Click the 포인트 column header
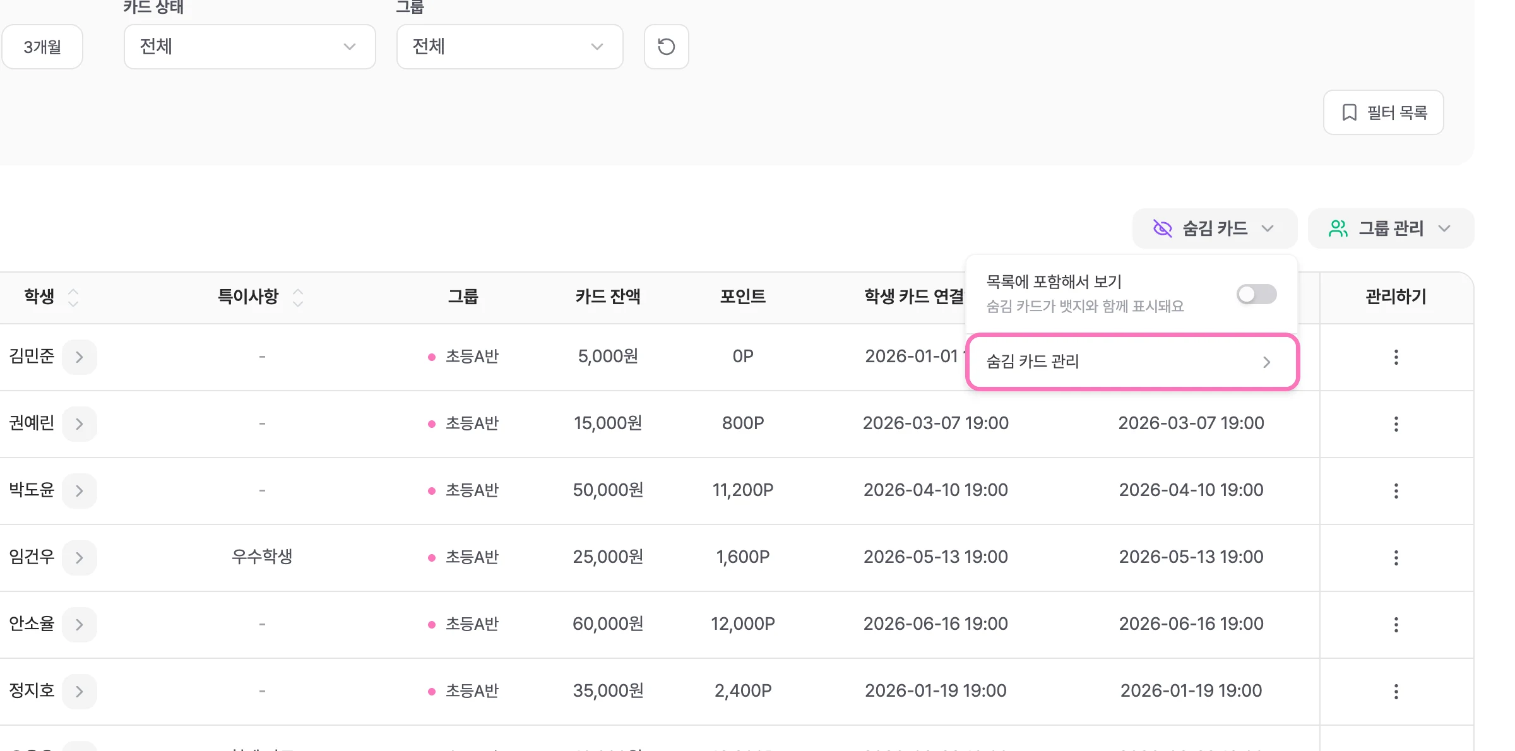The width and height of the screenshot is (1515, 751). click(x=743, y=297)
